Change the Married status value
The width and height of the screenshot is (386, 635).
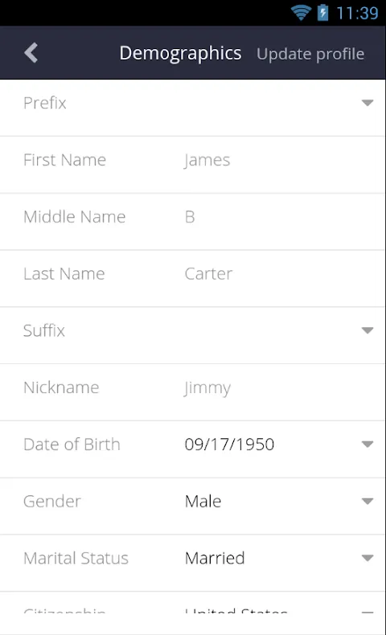coord(215,558)
